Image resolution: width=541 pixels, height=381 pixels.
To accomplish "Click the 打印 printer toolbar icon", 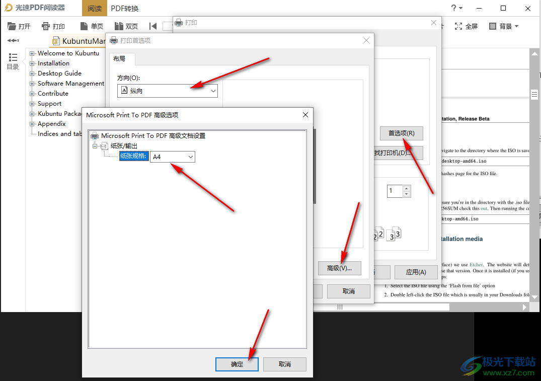I will (53, 26).
